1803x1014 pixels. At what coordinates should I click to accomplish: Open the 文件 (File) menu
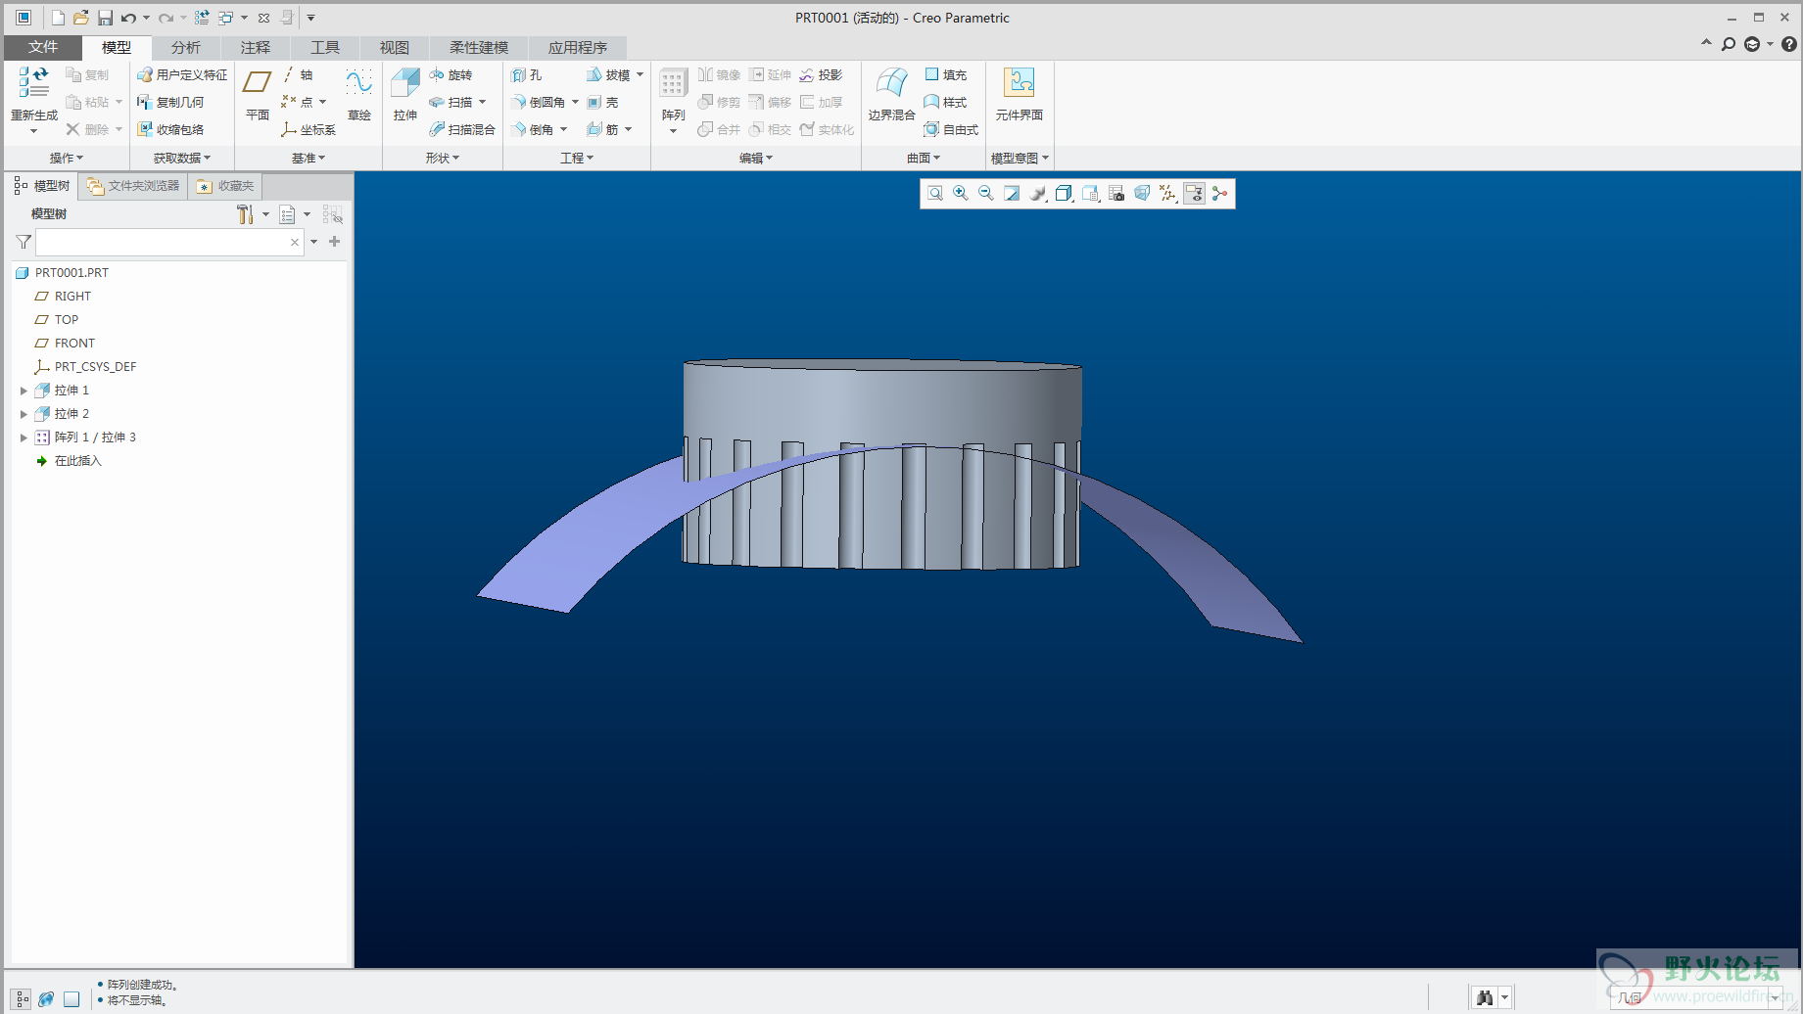[43, 47]
